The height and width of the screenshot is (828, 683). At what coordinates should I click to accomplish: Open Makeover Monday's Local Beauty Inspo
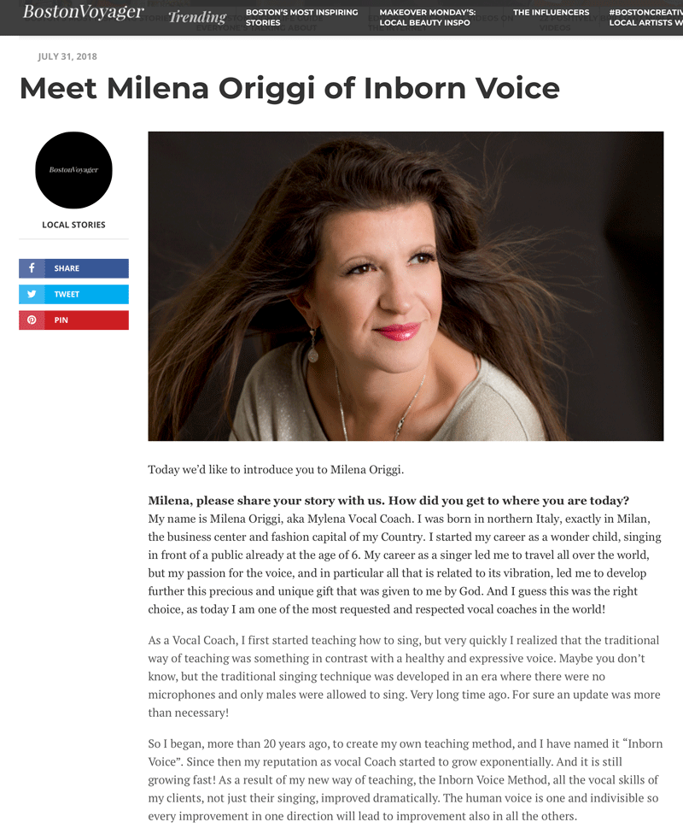click(427, 17)
